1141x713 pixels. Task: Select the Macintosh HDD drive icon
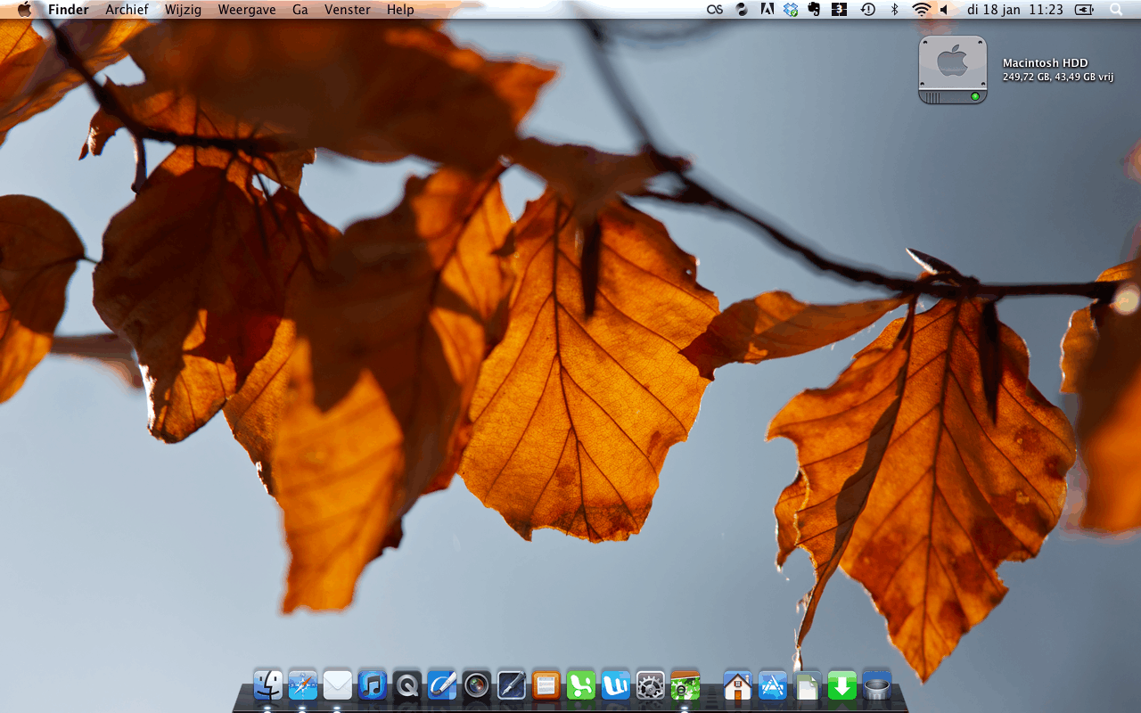click(953, 70)
